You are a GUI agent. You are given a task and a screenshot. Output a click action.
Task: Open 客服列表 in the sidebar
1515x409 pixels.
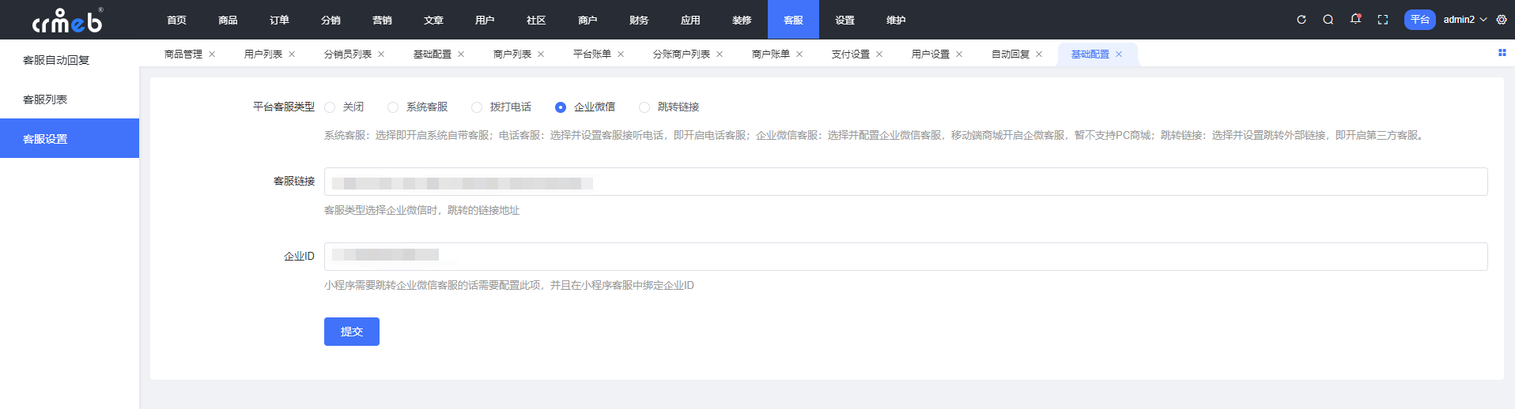(45, 99)
